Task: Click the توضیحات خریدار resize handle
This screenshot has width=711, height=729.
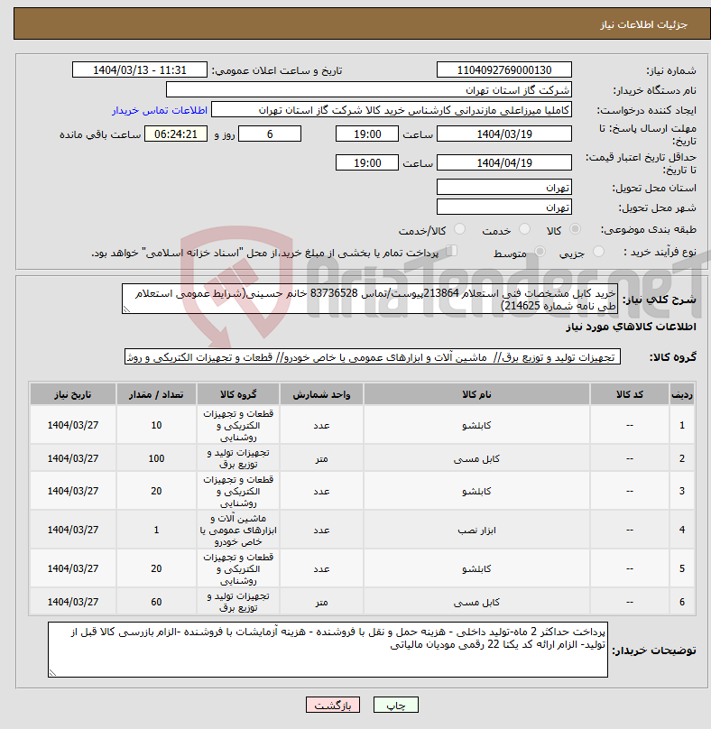Action: [x=52, y=673]
